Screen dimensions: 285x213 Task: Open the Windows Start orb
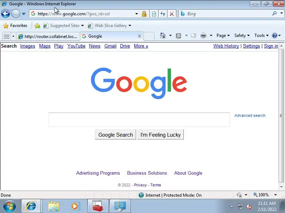click(x=9, y=206)
